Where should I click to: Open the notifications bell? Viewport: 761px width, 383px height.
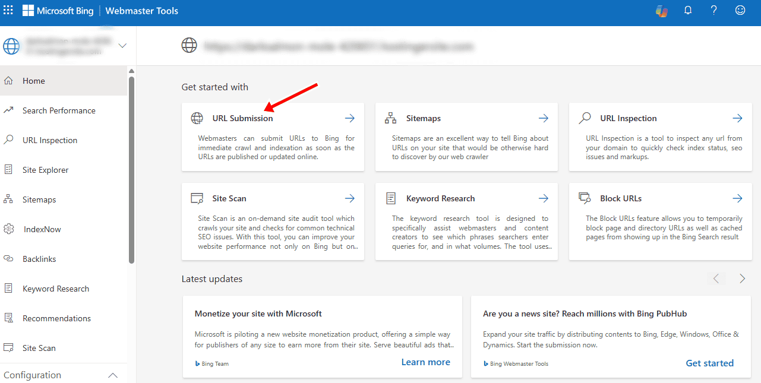coord(688,10)
